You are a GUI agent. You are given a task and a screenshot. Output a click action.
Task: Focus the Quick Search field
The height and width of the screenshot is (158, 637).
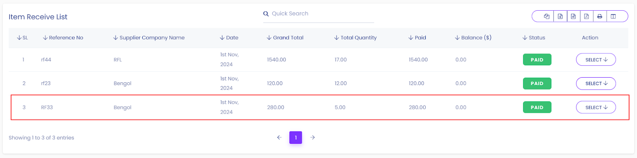pos(318,14)
